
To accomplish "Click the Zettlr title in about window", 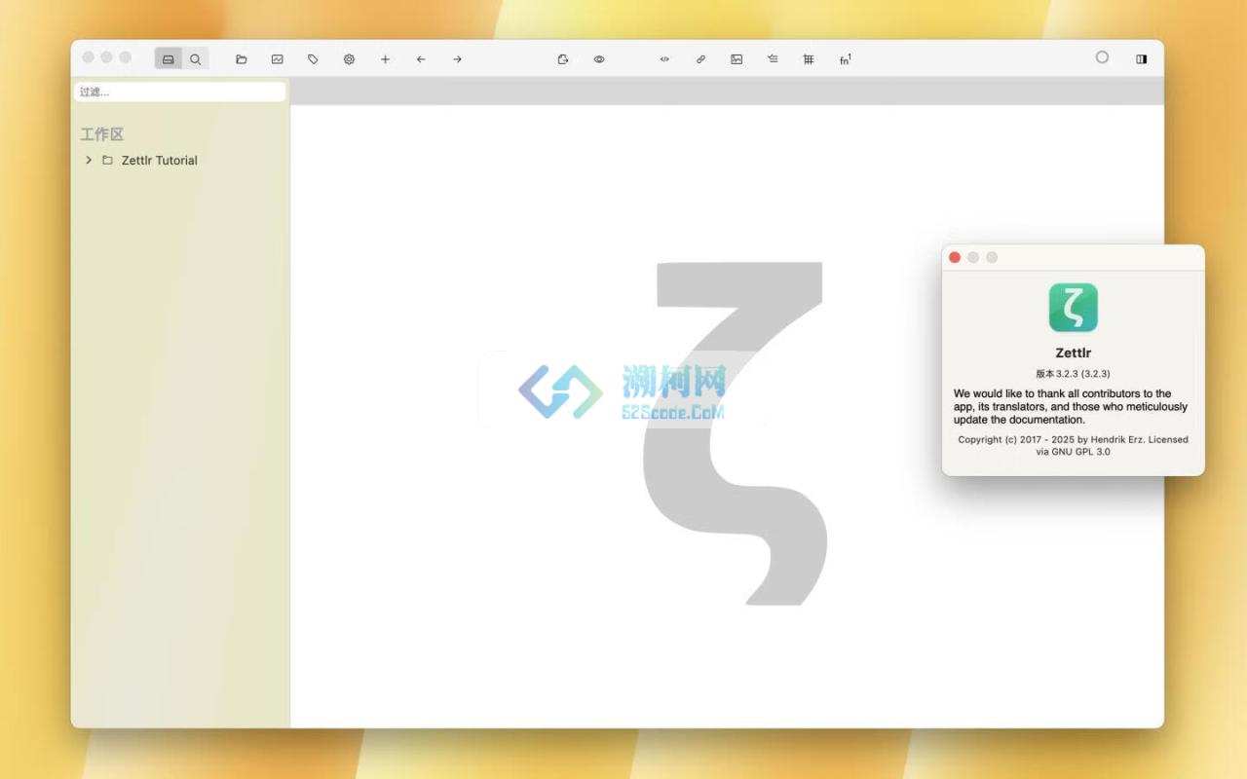I will (x=1073, y=353).
